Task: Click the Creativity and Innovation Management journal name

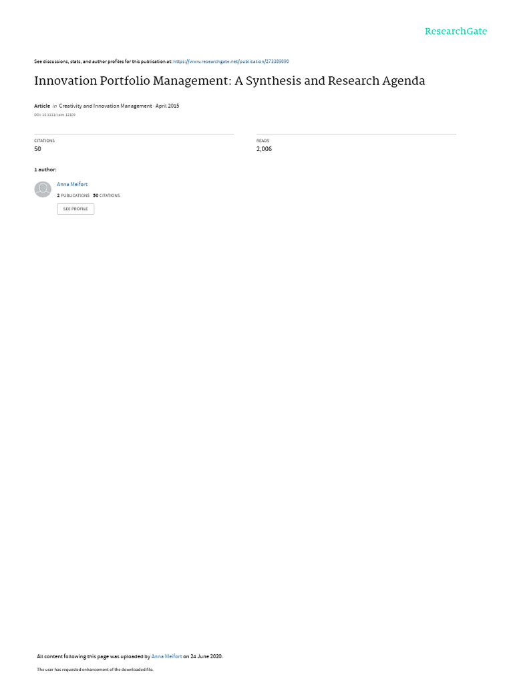Action: [x=106, y=106]
